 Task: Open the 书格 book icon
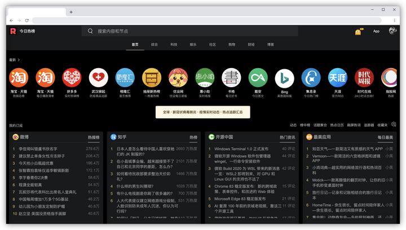pyautogui.click(x=231, y=78)
